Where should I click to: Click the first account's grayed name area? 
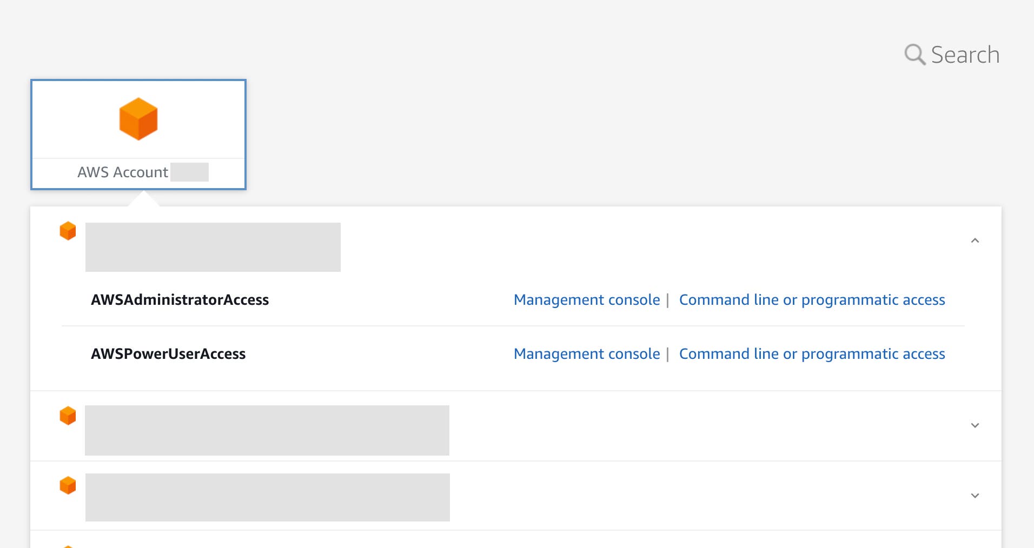213,247
